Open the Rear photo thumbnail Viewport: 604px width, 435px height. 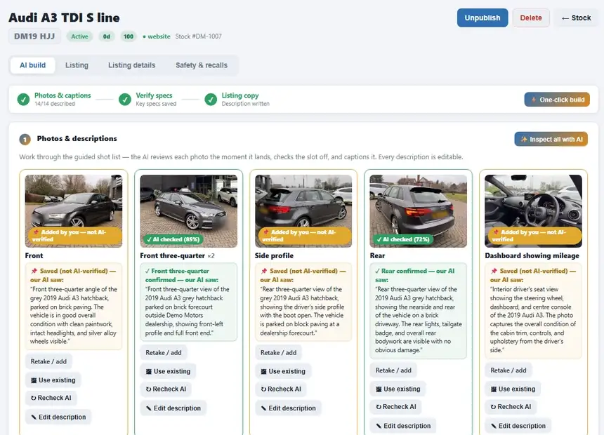419,211
